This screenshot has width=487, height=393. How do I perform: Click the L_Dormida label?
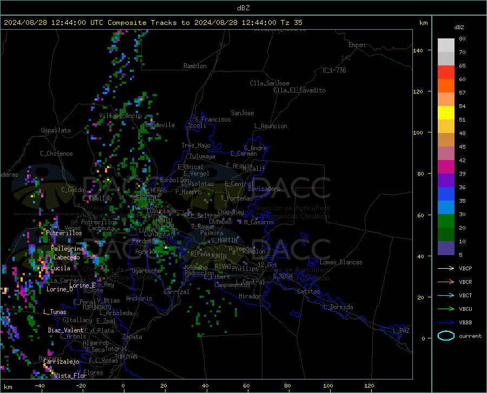pos(338,307)
